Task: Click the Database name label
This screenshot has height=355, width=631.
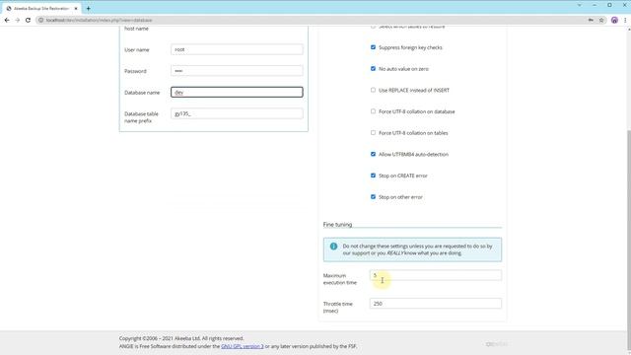Action: pos(142,93)
